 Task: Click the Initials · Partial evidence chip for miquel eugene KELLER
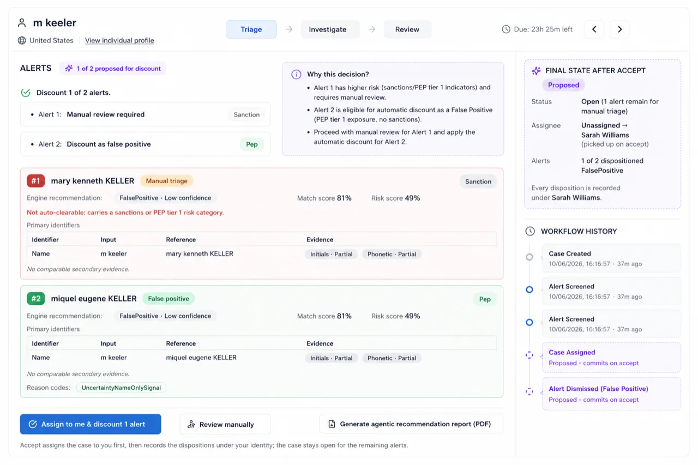332,358
